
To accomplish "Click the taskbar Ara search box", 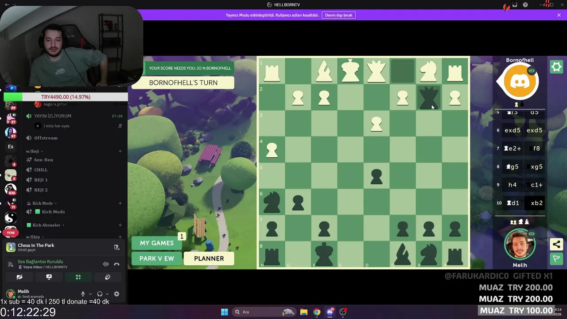I will 264,312.
